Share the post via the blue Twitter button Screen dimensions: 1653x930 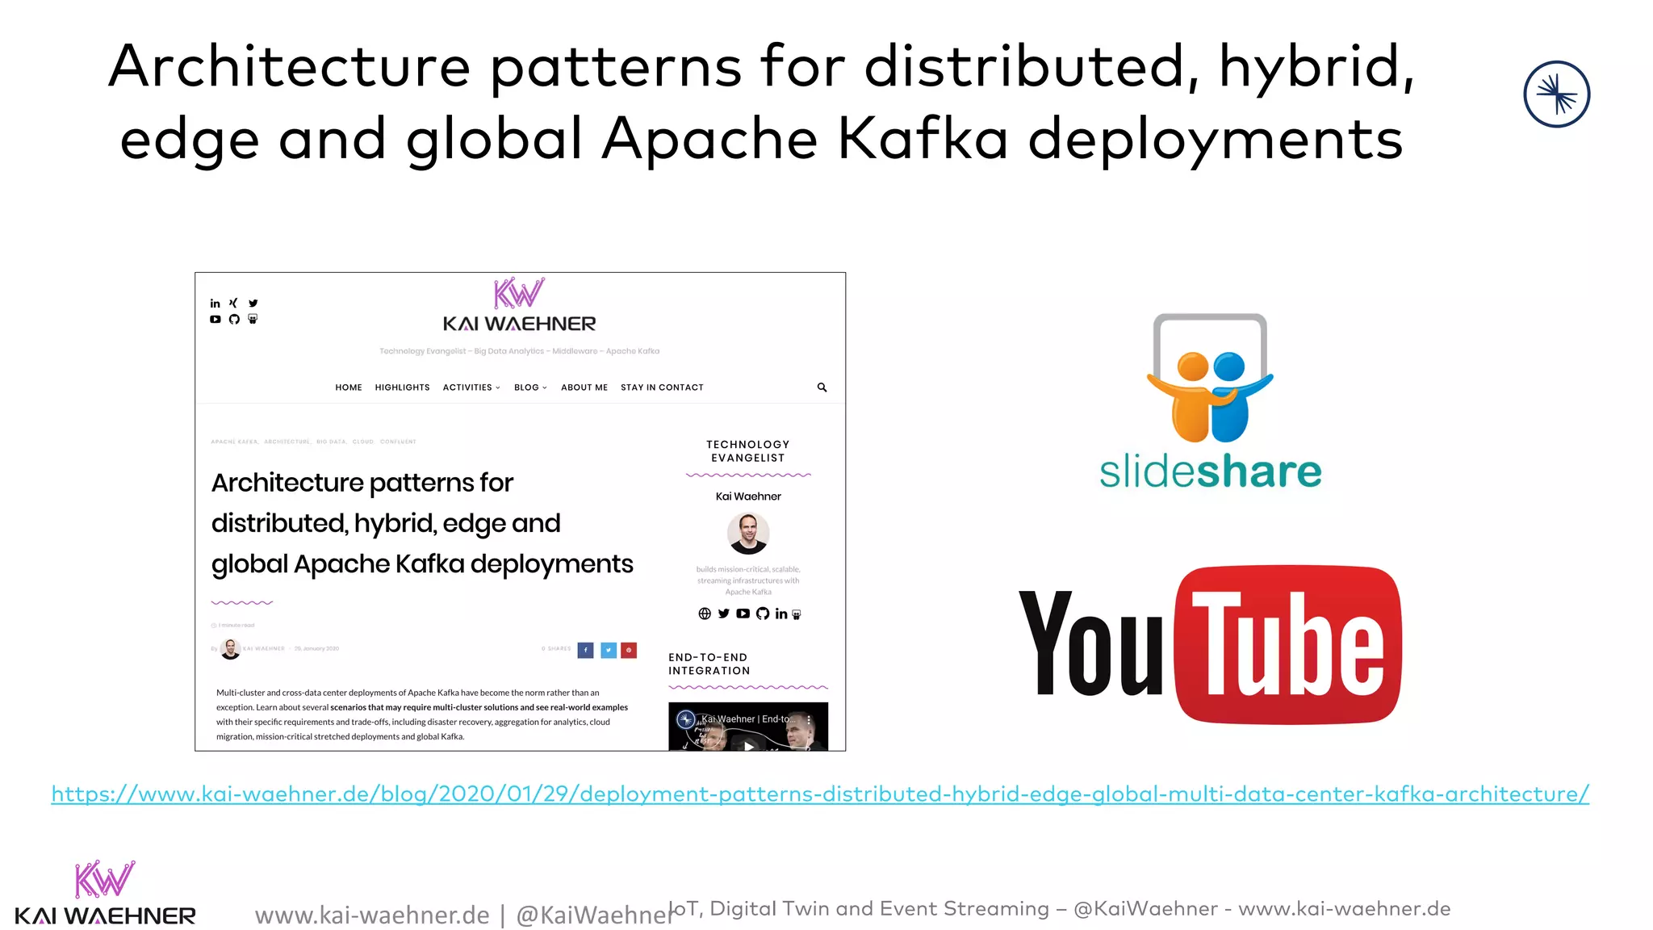pos(609,650)
